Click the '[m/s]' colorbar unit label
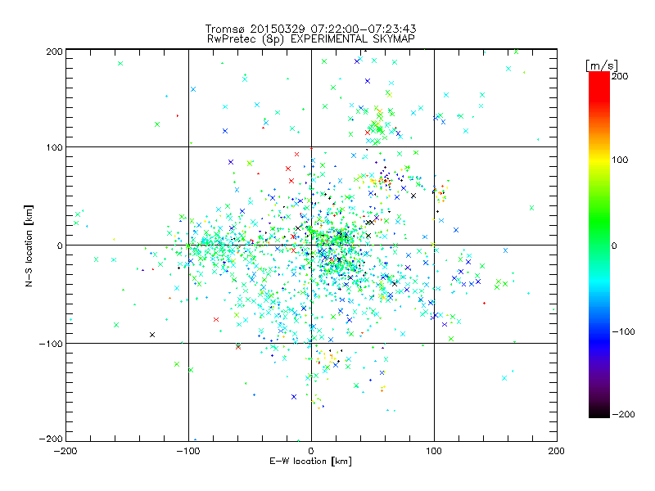This screenshot has width=655, height=491. [x=602, y=65]
